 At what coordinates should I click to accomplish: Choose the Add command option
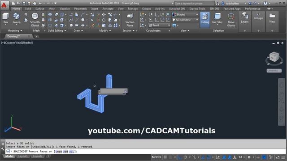[x=65, y=152]
